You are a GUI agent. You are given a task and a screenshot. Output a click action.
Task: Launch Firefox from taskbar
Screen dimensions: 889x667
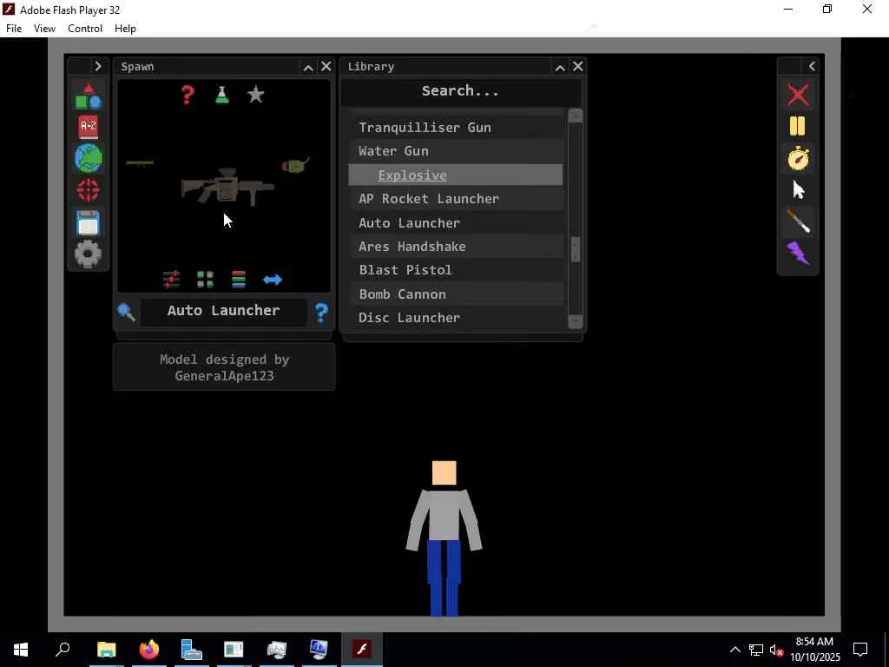(149, 650)
